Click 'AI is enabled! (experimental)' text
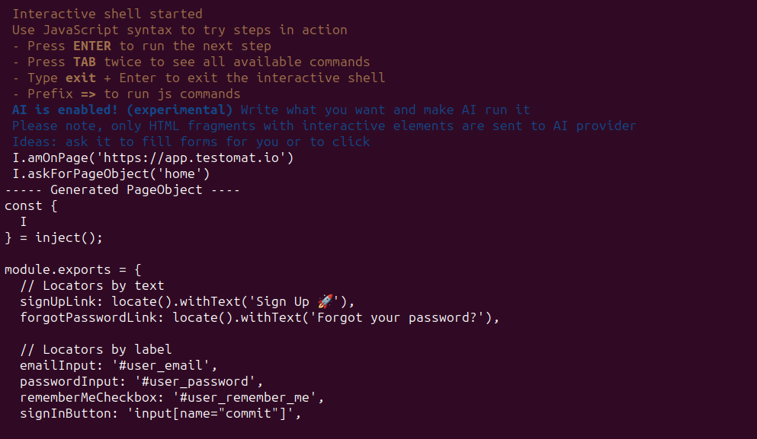Screen dimensions: 757x439 122,110
